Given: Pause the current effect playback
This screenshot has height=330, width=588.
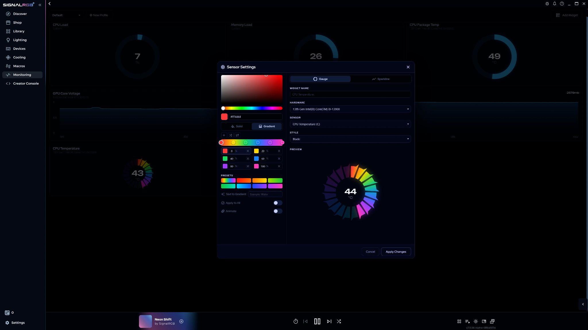Looking at the screenshot, I should point(317,321).
